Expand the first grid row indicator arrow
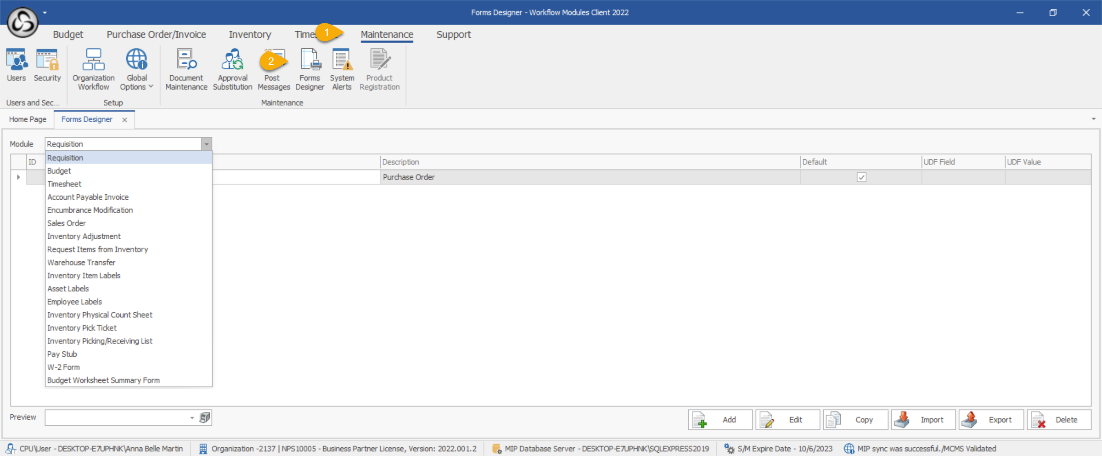Image resolution: width=1102 pixels, height=456 pixels. (x=18, y=177)
